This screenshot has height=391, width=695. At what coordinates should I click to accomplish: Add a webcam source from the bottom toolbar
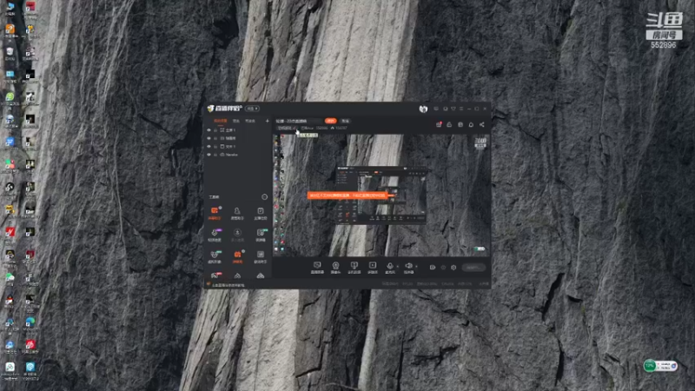335,268
